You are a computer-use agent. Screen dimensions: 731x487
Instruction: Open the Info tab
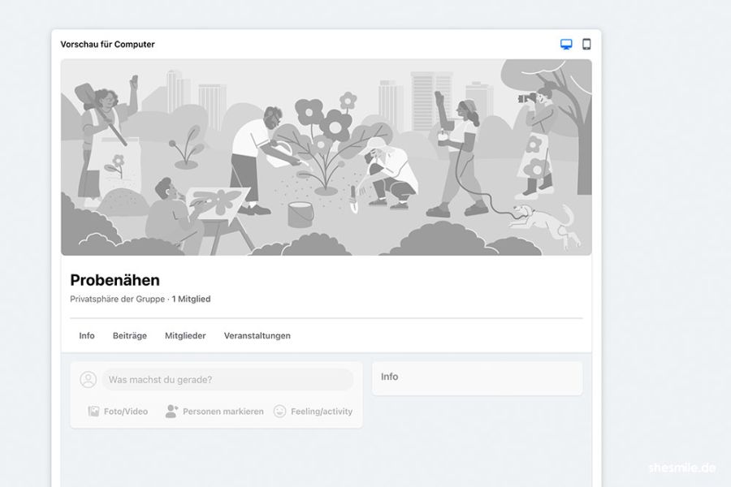tap(87, 335)
